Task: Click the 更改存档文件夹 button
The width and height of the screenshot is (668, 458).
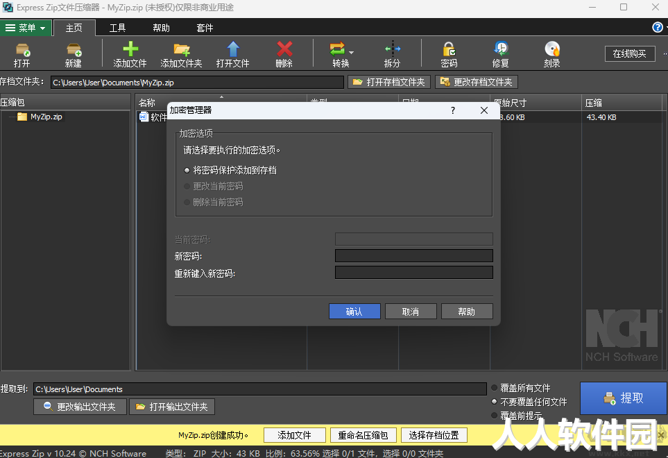Action: point(477,82)
